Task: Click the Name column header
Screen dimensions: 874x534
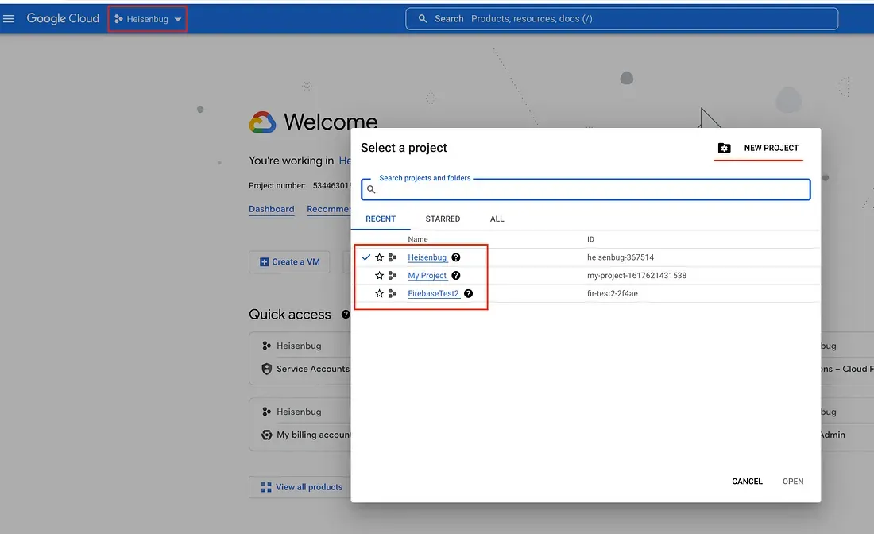Action: [x=417, y=239]
